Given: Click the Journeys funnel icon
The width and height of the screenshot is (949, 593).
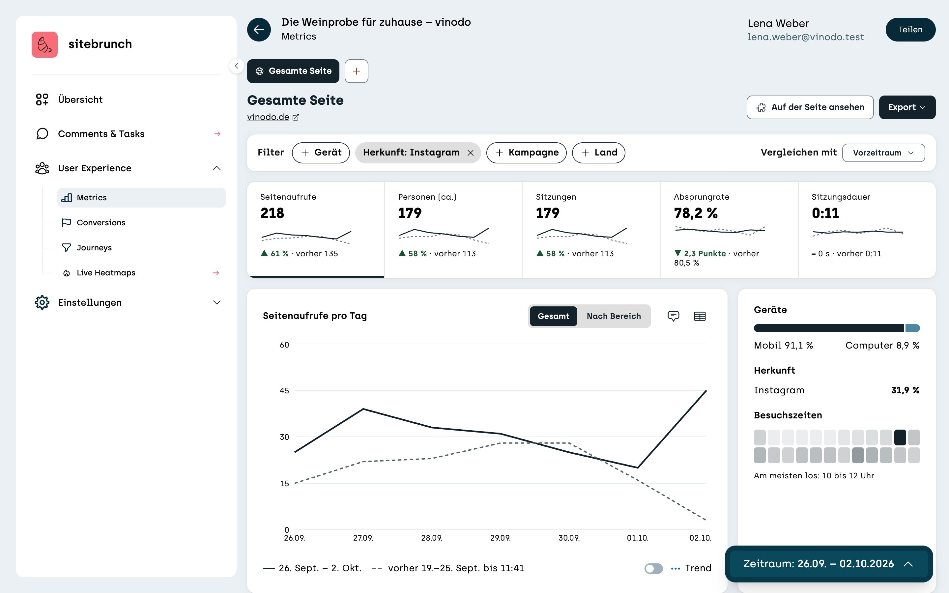Looking at the screenshot, I should (66, 247).
